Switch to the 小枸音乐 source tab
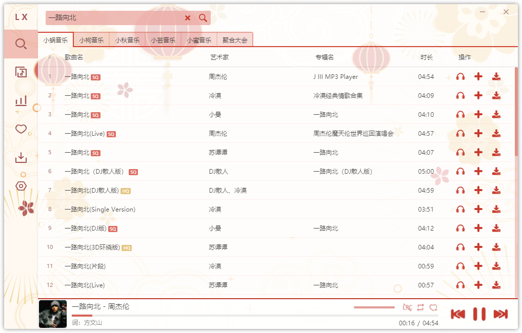The image size is (522, 333). coord(91,38)
